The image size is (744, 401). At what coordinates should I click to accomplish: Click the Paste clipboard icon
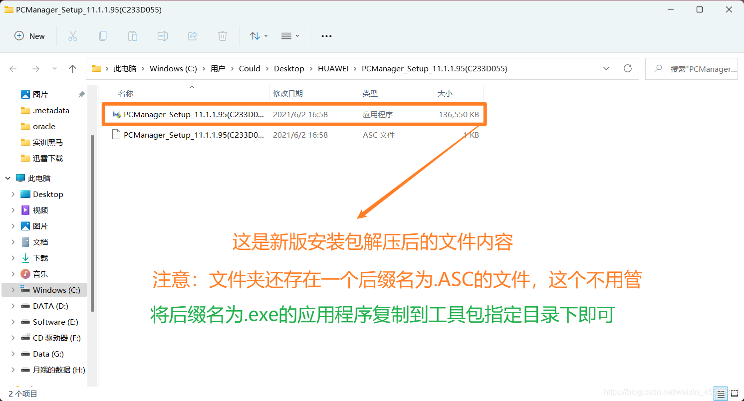click(133, 36)
